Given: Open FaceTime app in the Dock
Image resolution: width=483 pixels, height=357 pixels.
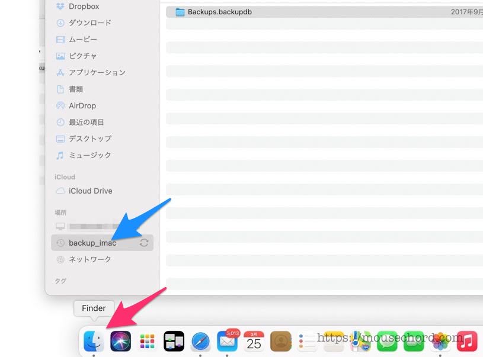Looking at the screenshot, I should pyautogui.click(x=414, y=341).
